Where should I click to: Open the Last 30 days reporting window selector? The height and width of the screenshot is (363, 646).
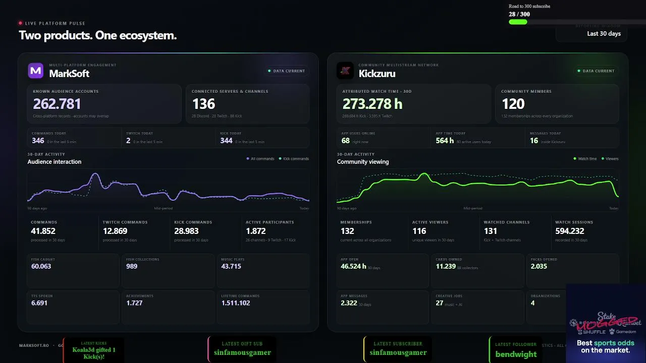tap(591, 33)
